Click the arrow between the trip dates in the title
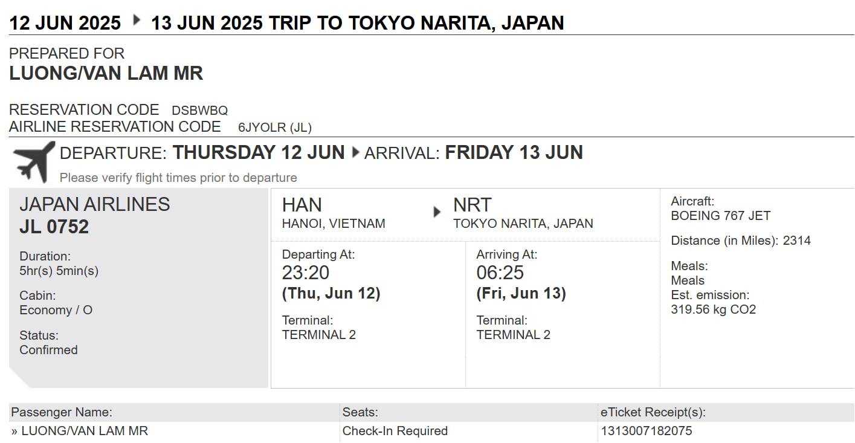The width and height of the screenshot is (855, 443). point(137,21)
